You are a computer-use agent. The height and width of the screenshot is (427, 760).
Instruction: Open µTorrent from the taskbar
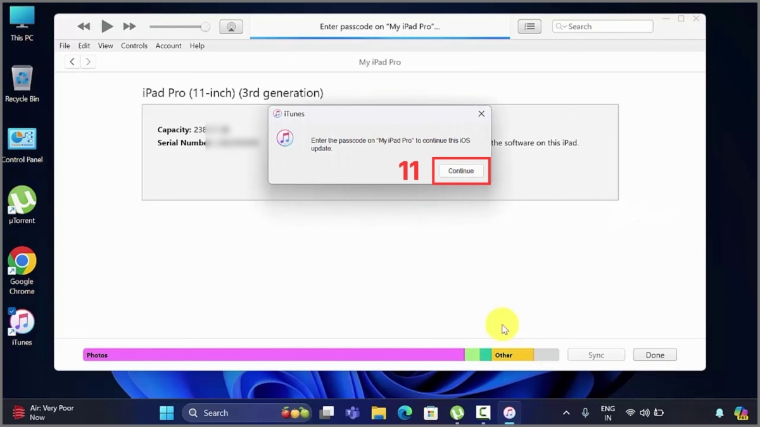coord(457,413)
